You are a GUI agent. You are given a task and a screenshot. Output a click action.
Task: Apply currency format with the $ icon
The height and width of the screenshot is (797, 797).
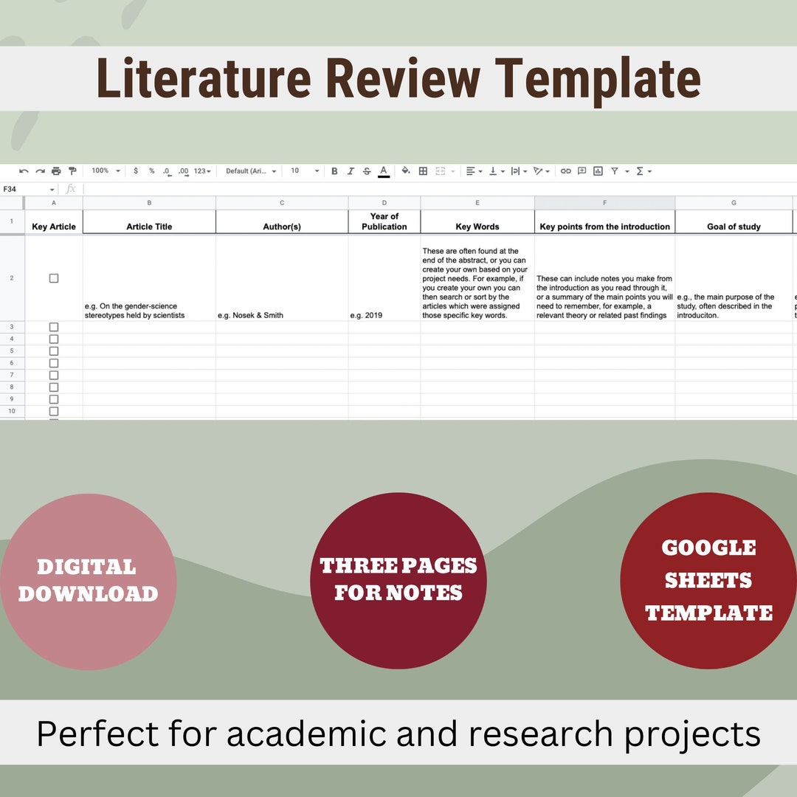(x=135, y=170)
